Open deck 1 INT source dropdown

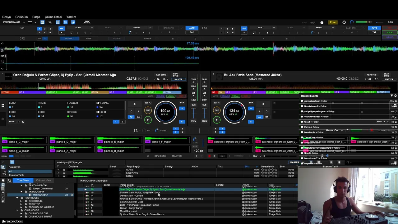tap(148, 103)
